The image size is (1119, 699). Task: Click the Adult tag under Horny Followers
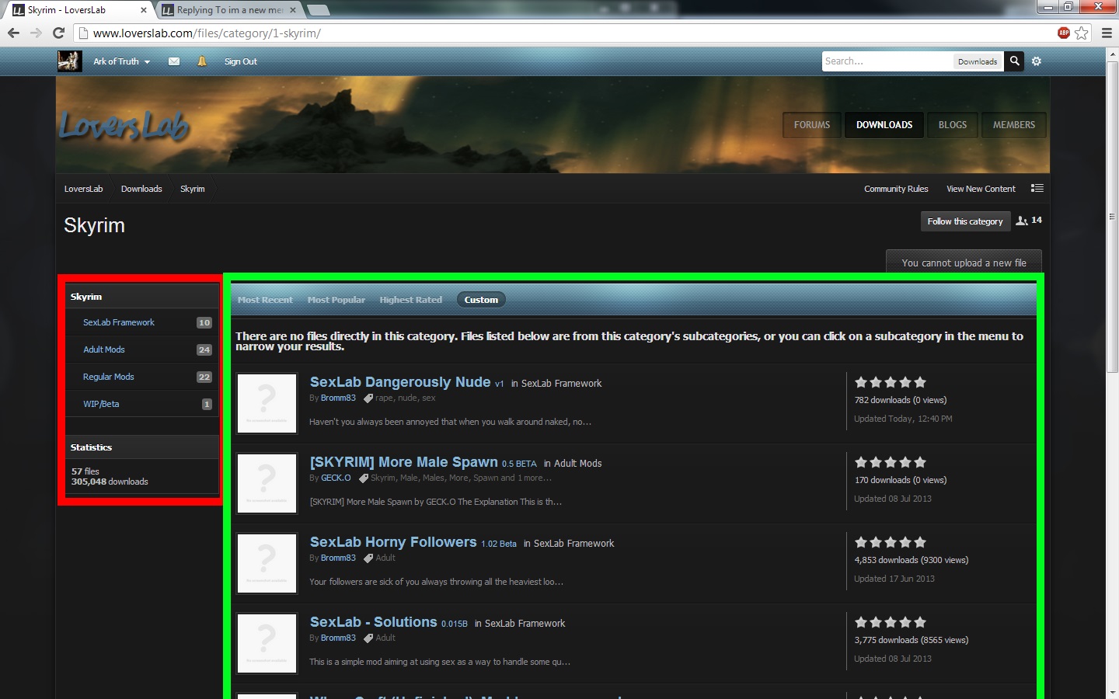pos(385,558)
